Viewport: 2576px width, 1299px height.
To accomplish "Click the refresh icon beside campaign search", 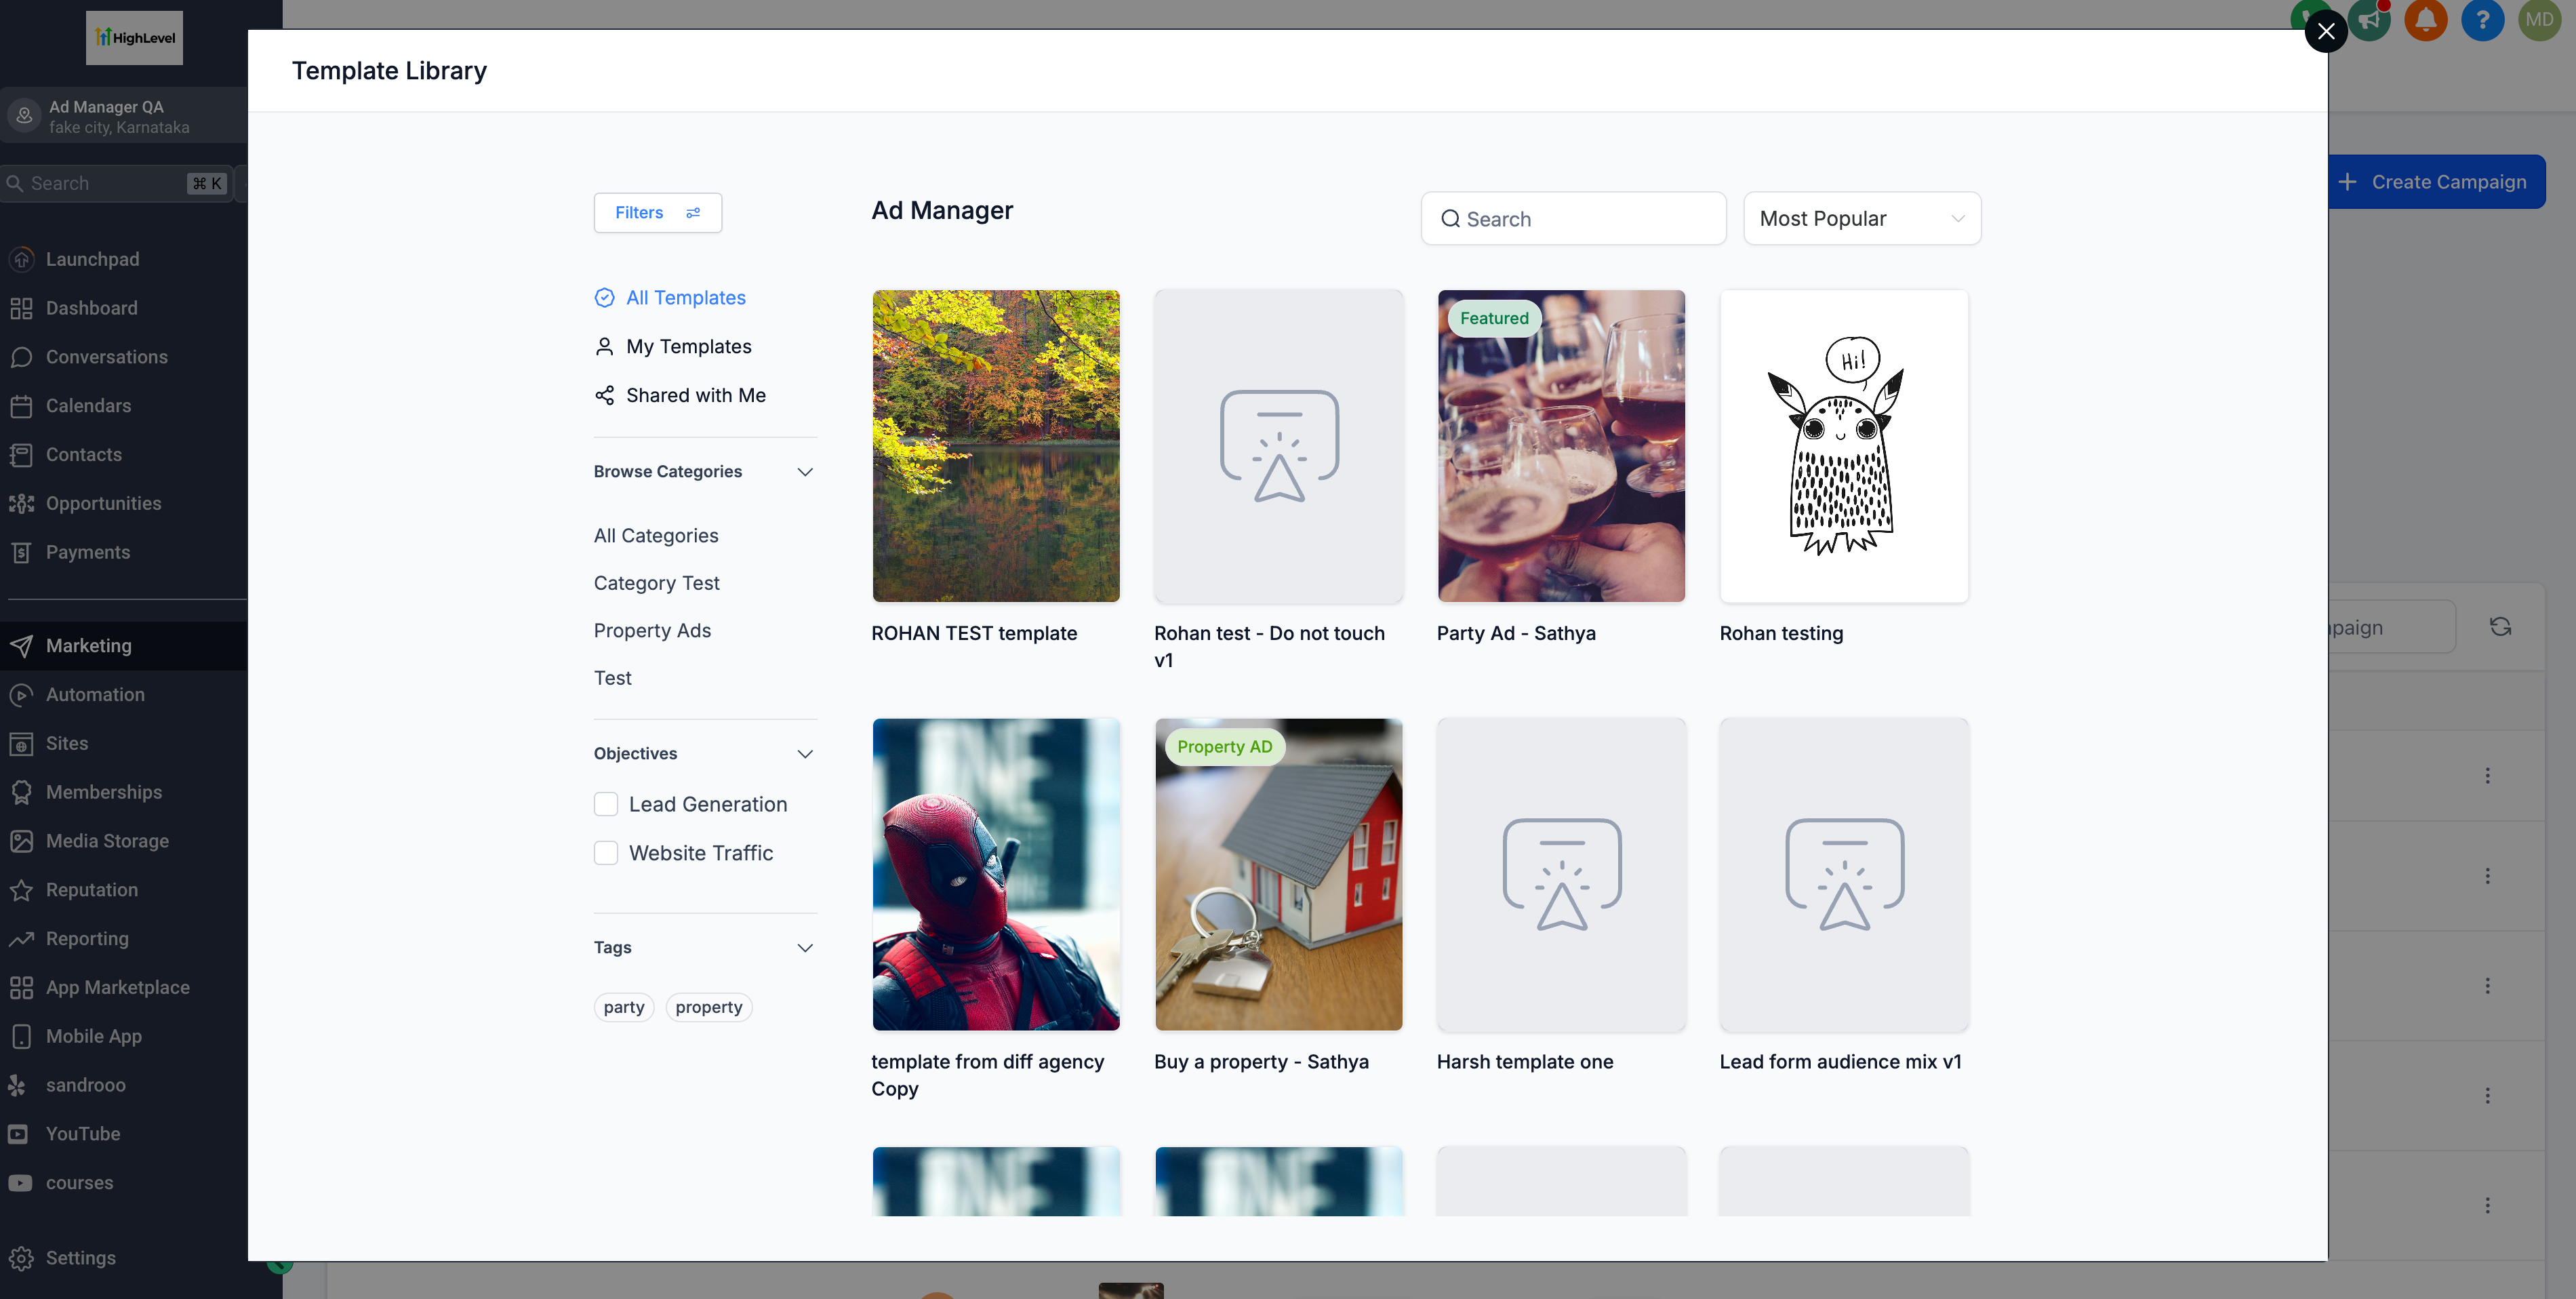I will pyautogui.click(x=2500, y=627).
